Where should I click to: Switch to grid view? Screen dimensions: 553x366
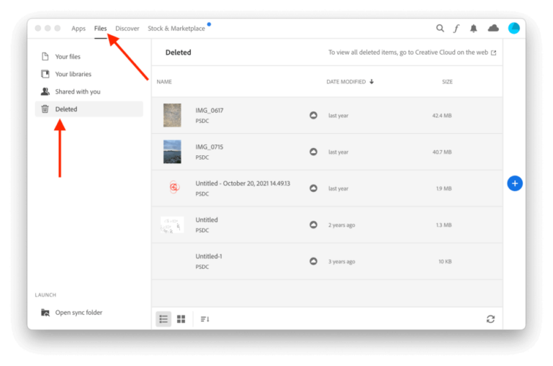181,319
